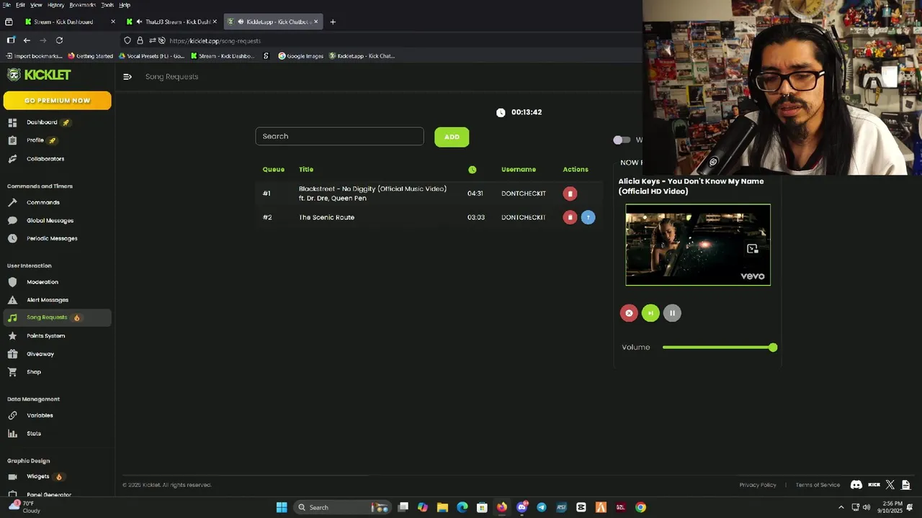Open Windows Start menu

click(282, 507)
